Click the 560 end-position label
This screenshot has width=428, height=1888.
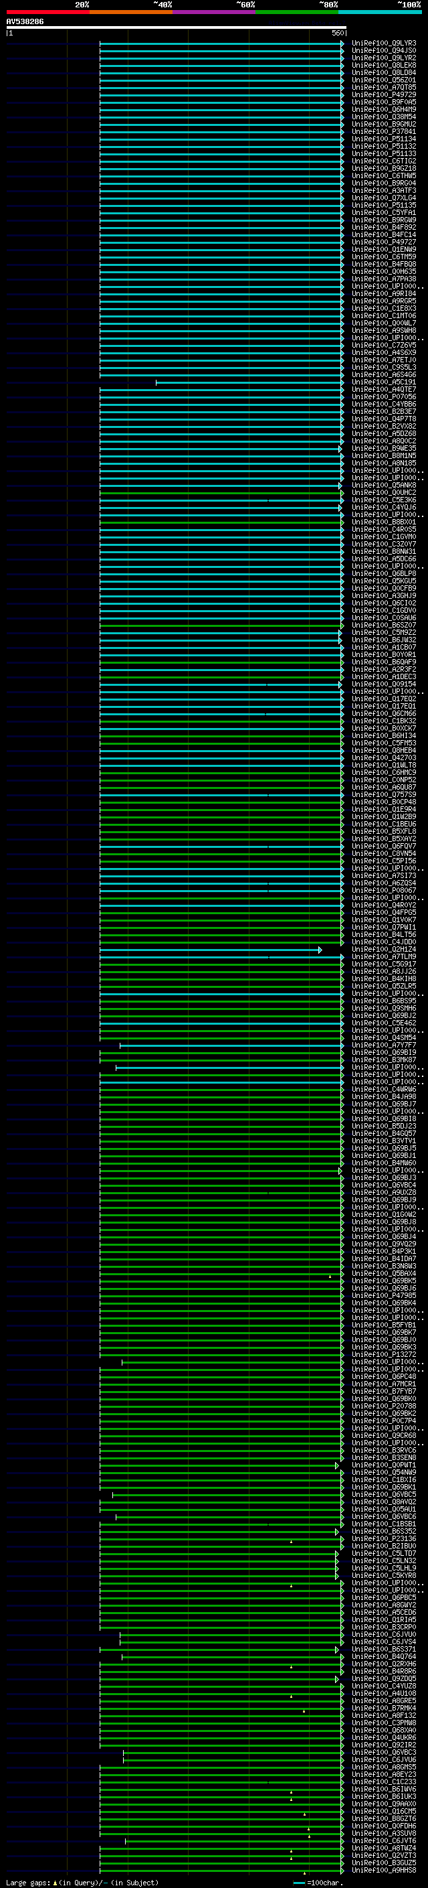coord(338,33)
